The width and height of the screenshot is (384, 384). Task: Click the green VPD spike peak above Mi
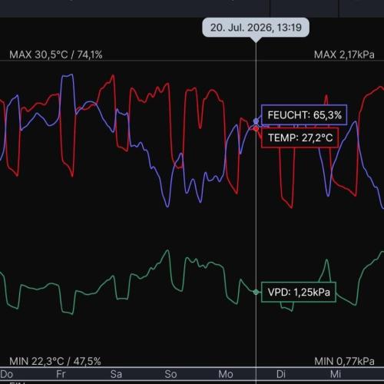326,260
